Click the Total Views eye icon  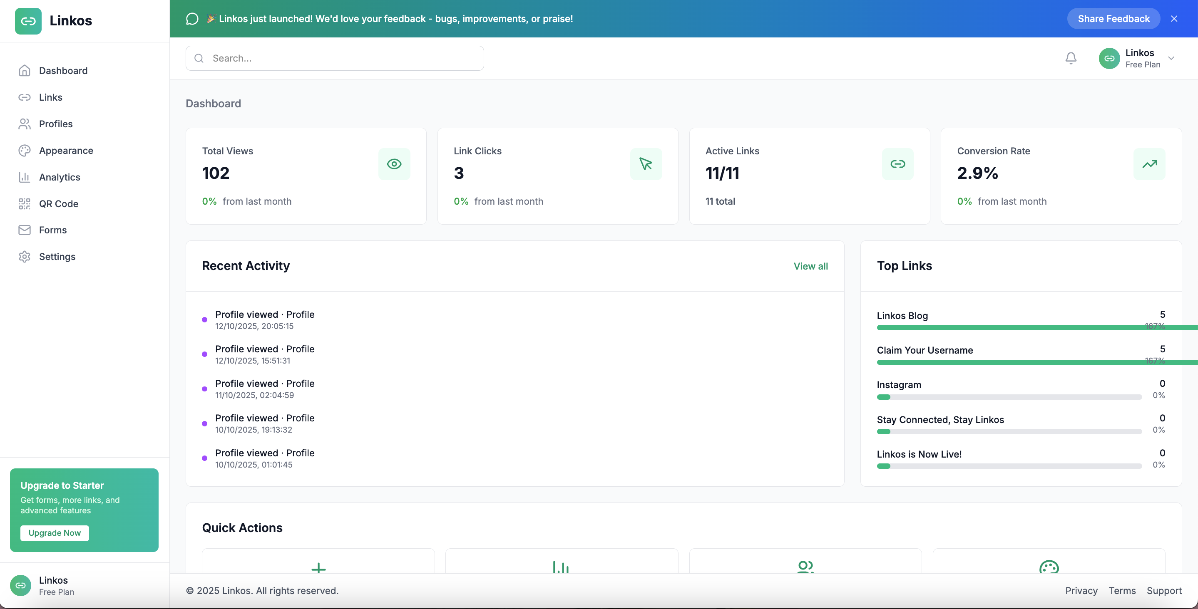click(394, 164)
